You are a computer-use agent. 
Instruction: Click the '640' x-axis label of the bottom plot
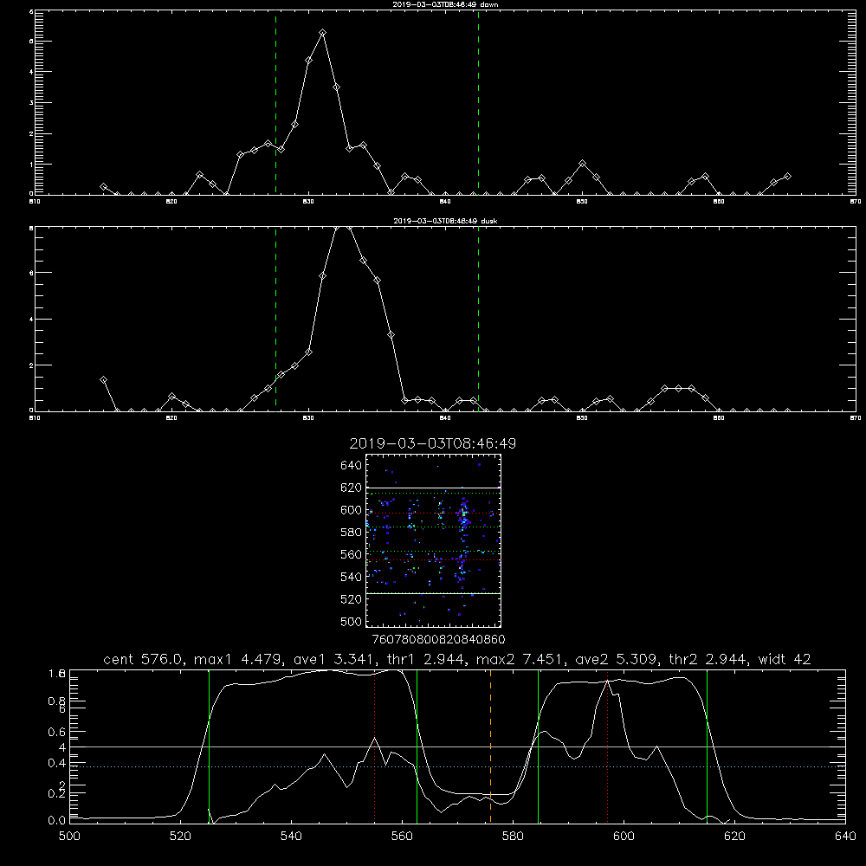click(x=845, y=837)
